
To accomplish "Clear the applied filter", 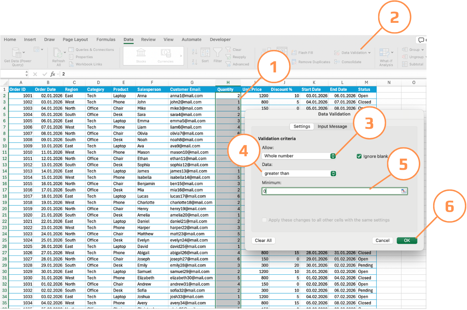I will coord(234,50).
